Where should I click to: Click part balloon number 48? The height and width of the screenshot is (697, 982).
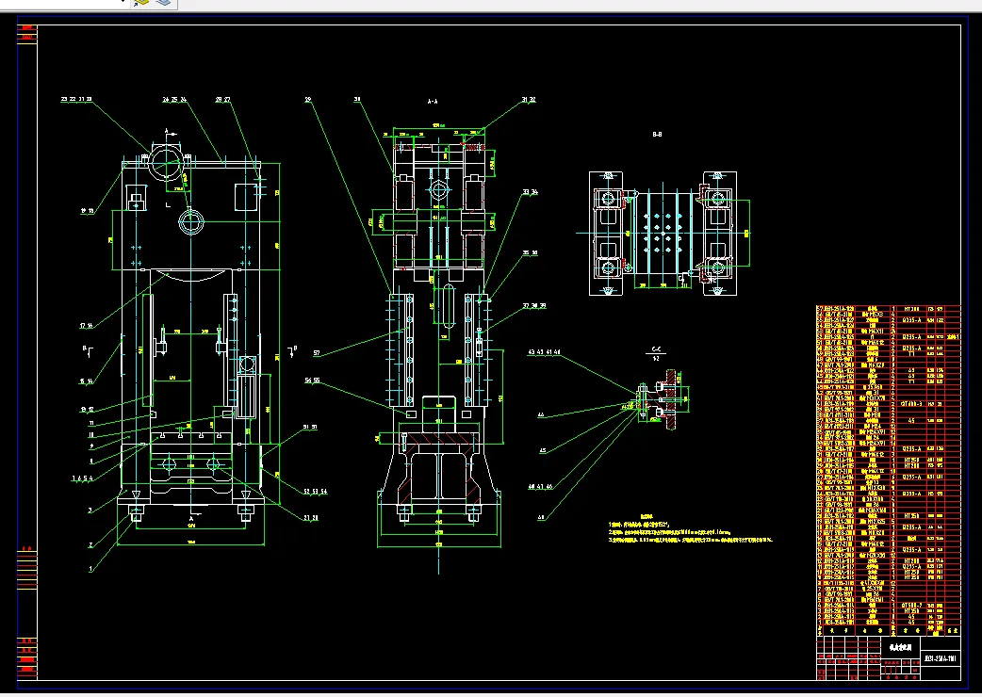[x=541, y=518]
